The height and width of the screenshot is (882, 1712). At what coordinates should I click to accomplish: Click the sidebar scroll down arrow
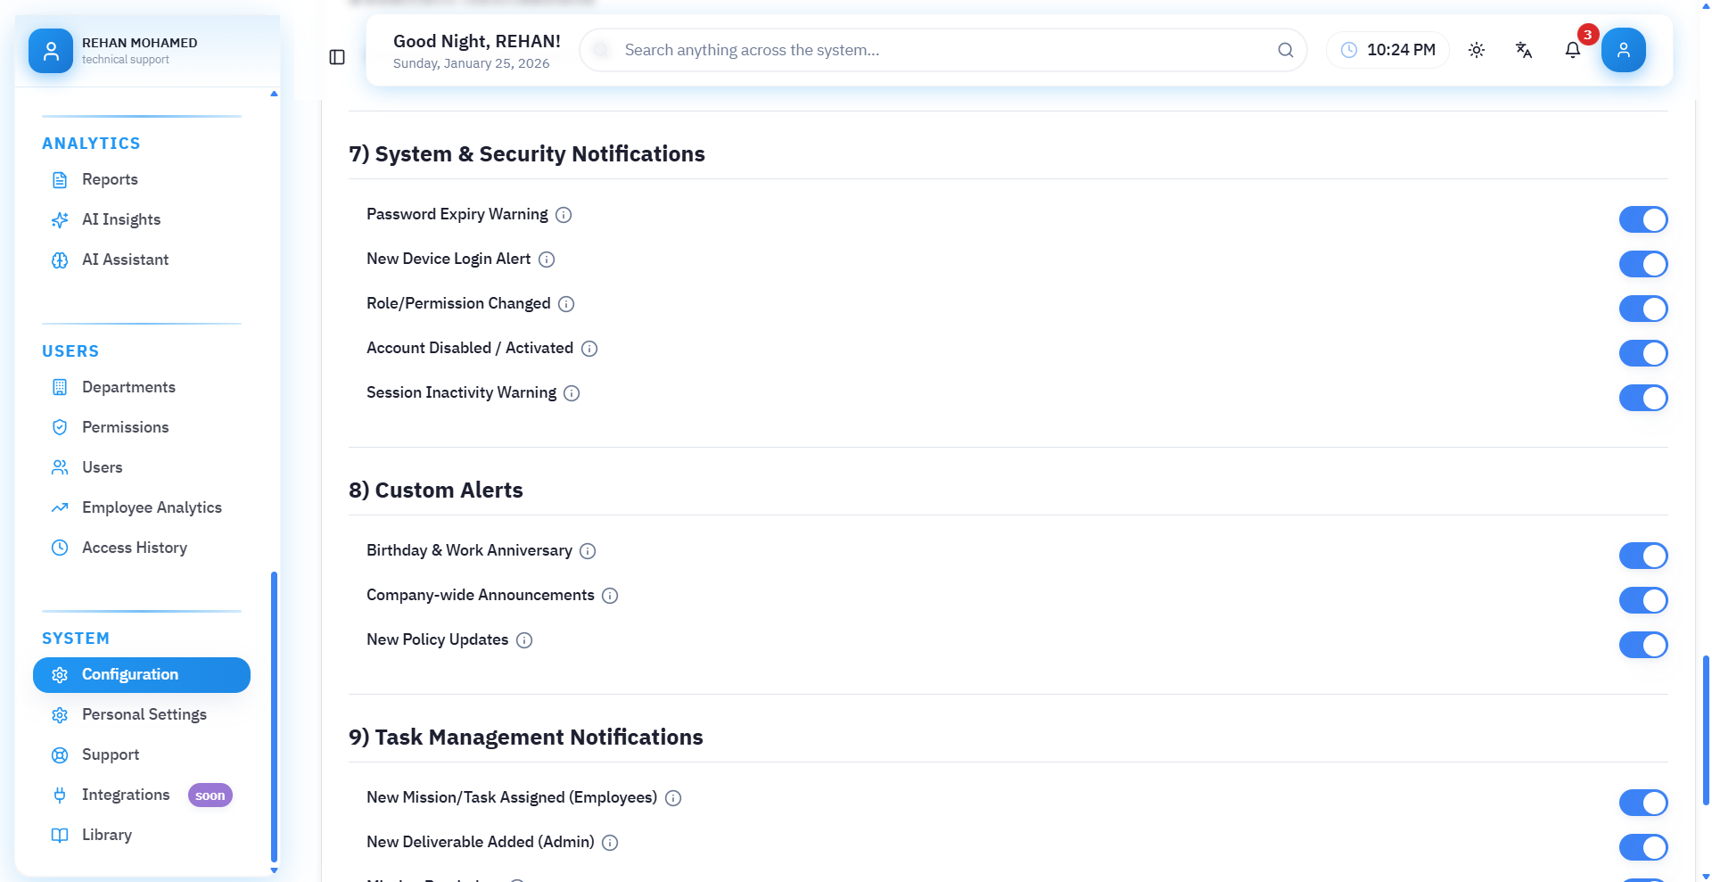[x=274, y=870]
